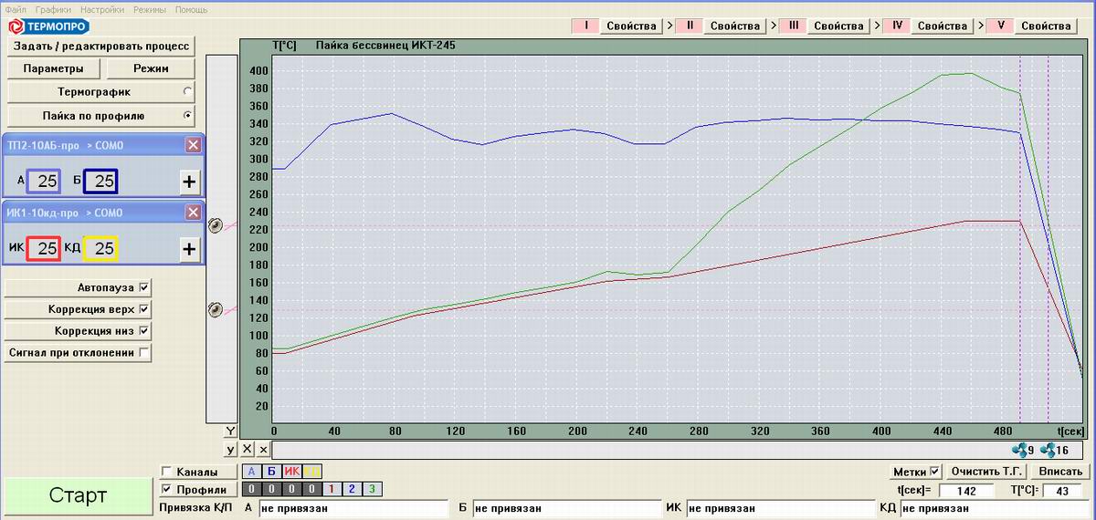Click the upper knob marker on the vertical strip
The height and width of the screenshot is (520, 1096).
pos(216,226)
